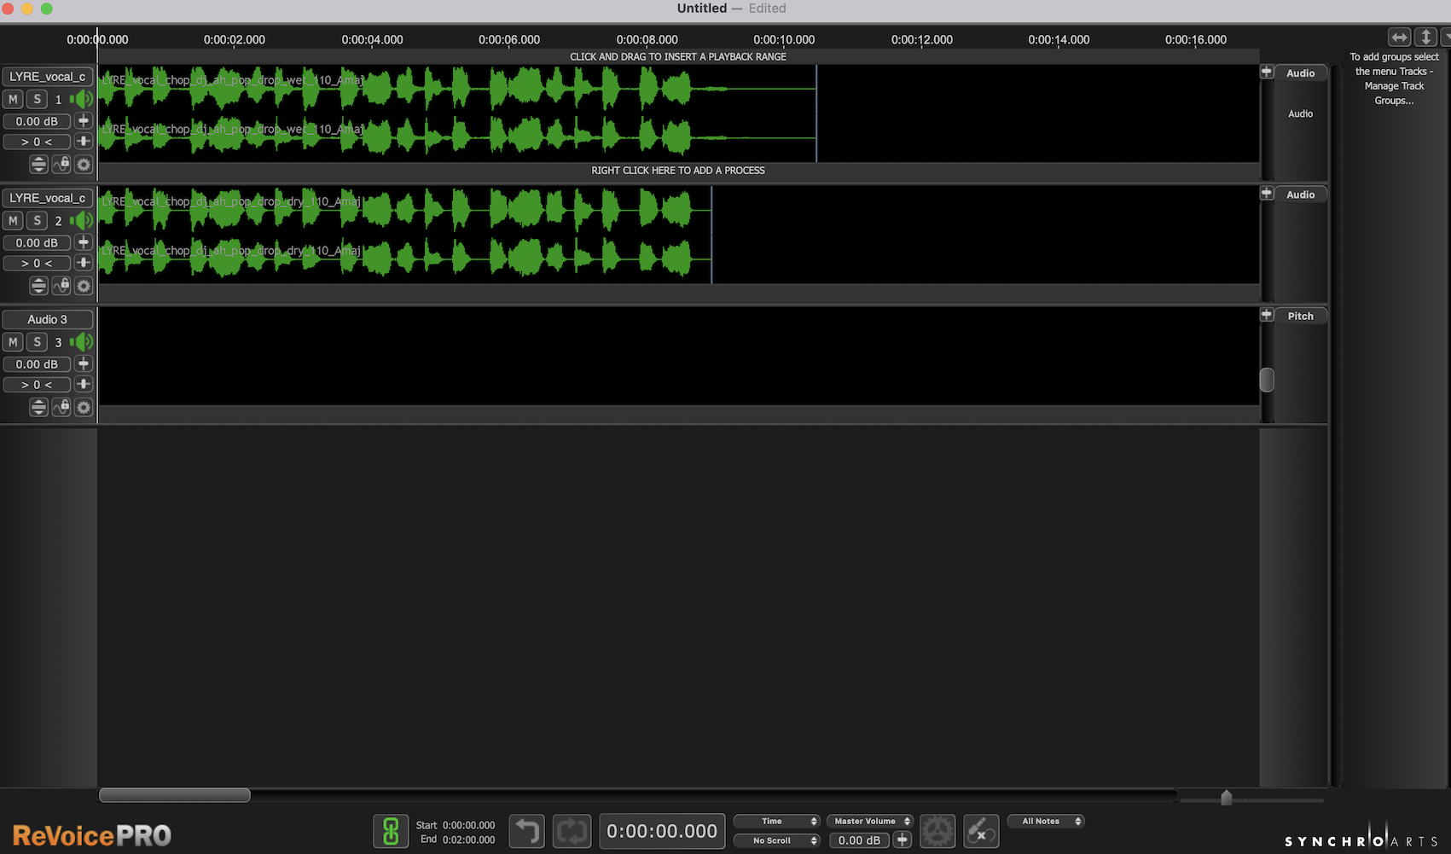Click the horizontal zoom slider handle
Screen dimensions: 1451x854
point(1226,798)
